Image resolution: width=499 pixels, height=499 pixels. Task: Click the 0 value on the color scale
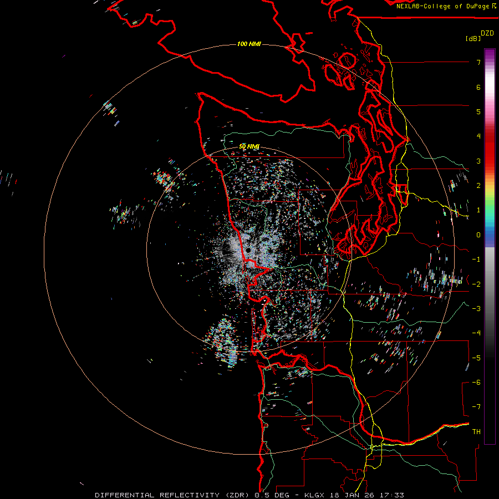coord(478,235)
